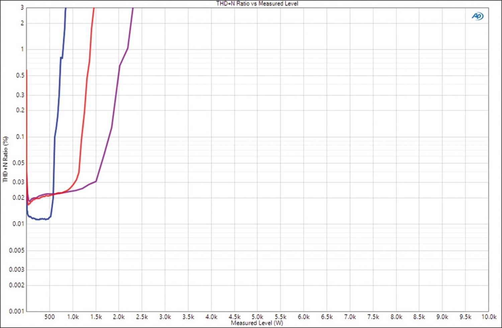Click the '0.2' y-axis label

point(20,110)
